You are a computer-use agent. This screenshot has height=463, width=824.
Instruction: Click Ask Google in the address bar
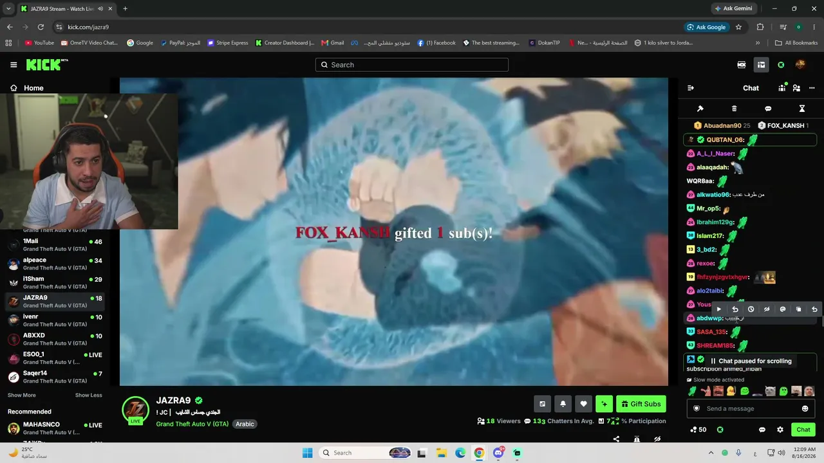706,27
